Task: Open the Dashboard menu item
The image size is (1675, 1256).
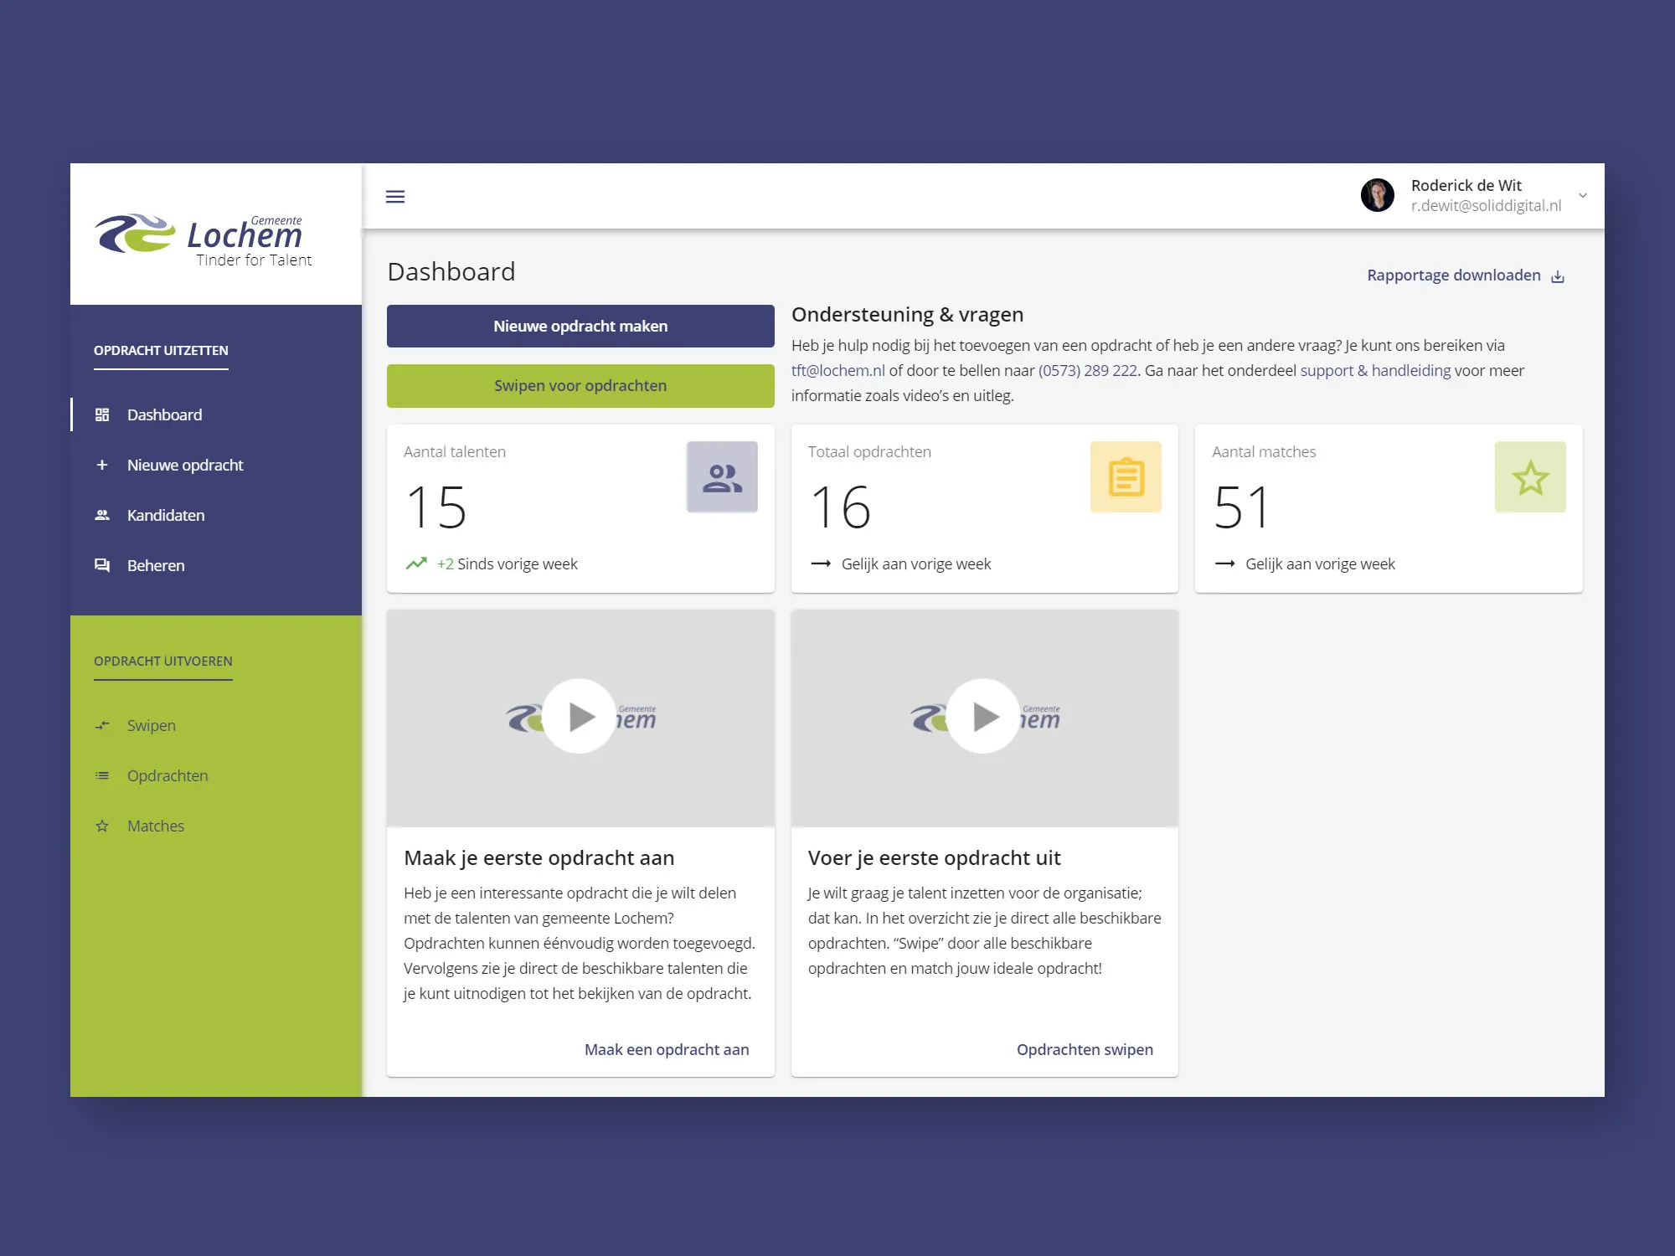Action: [x=164, y=414]
